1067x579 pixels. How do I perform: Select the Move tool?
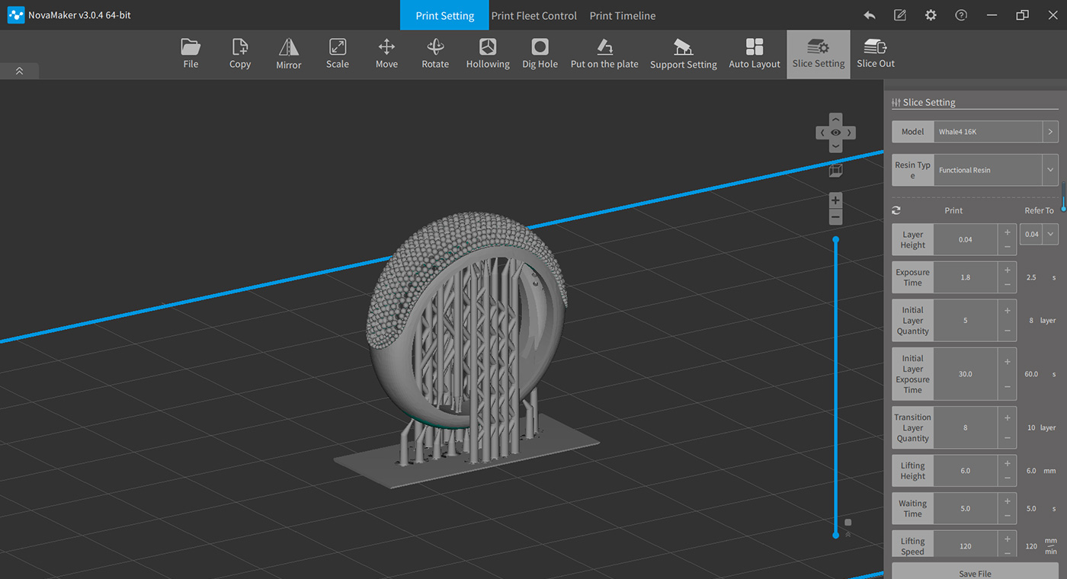tap(386, 54)
